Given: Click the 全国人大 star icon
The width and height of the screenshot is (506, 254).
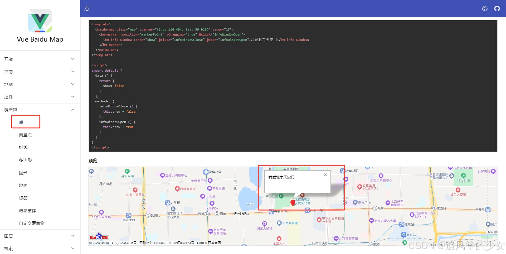Looking at the screenshot, I should (x=279, y=238).
